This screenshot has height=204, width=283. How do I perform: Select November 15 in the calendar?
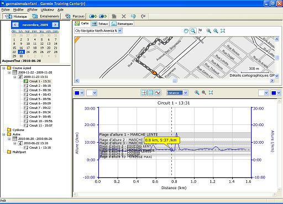point(14,48)
